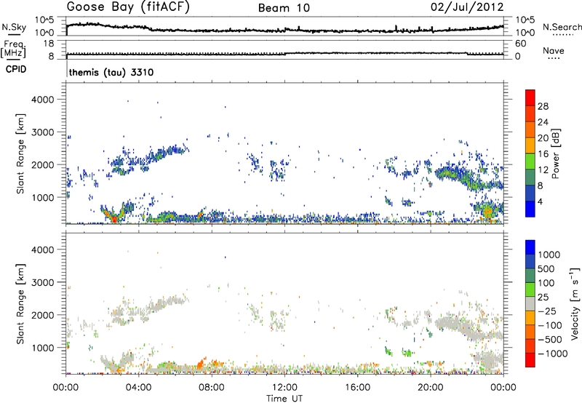
Task: Click the '16:00' time tick label
Action: point(357,388)
